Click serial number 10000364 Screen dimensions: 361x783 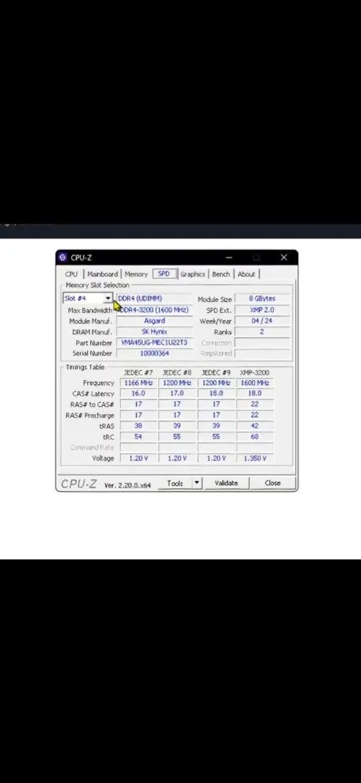click(155, 353)
